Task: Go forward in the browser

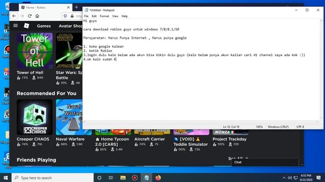Action: (22, 16)
